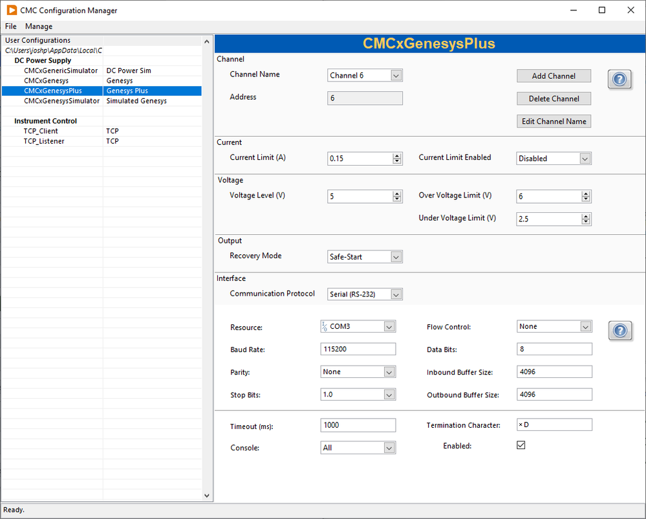Click the Add Channel button
Viewport: 646px width, 519px height.
tap(554, 76)
